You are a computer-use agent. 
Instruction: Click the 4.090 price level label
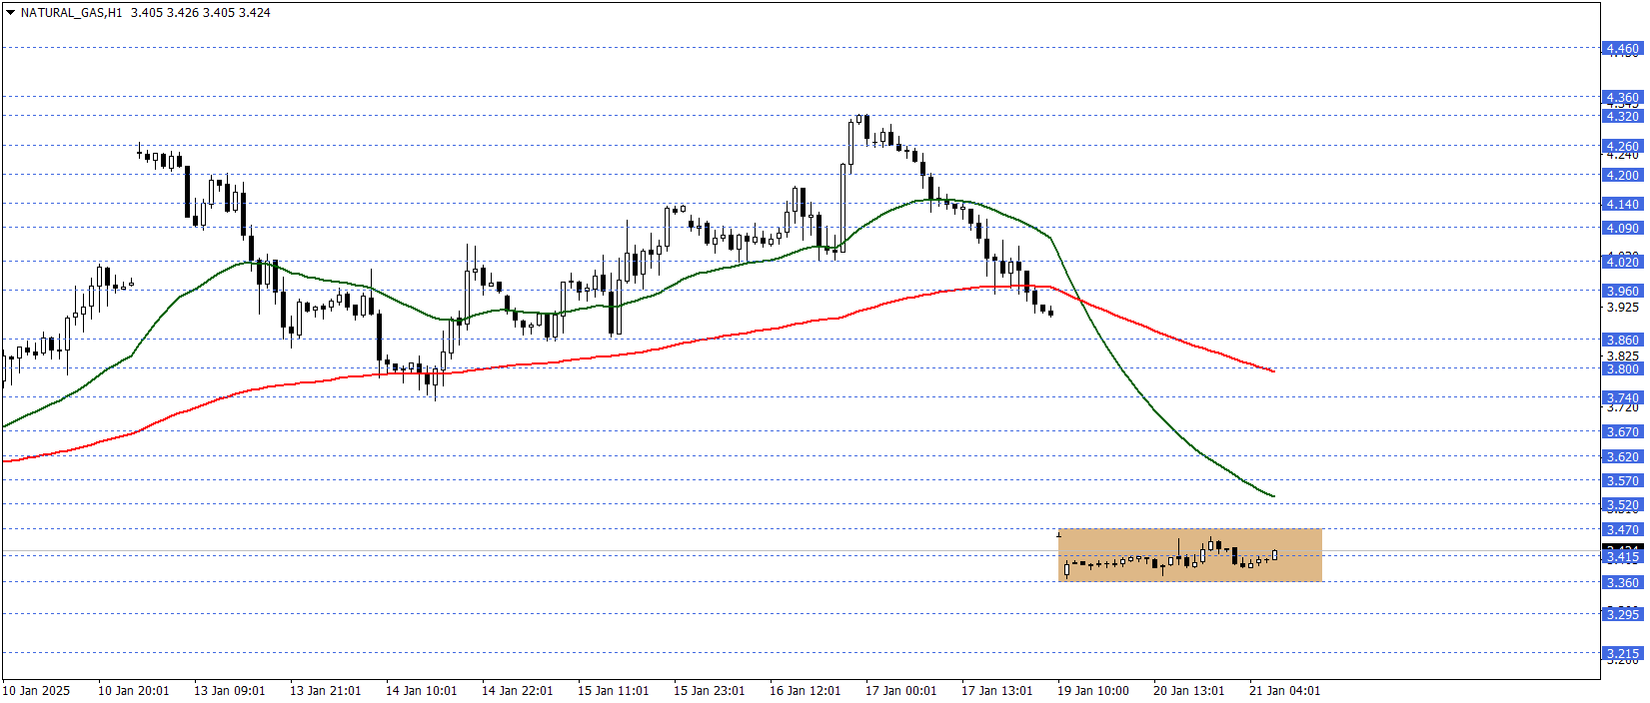(1622, 228)
